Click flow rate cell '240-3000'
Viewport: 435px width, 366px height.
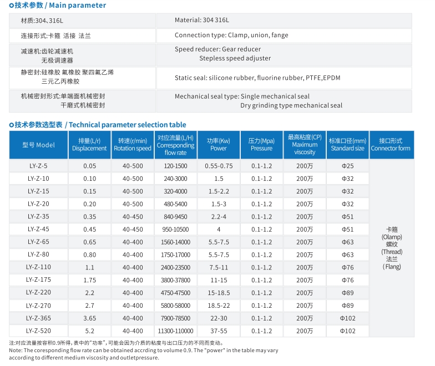175,179
